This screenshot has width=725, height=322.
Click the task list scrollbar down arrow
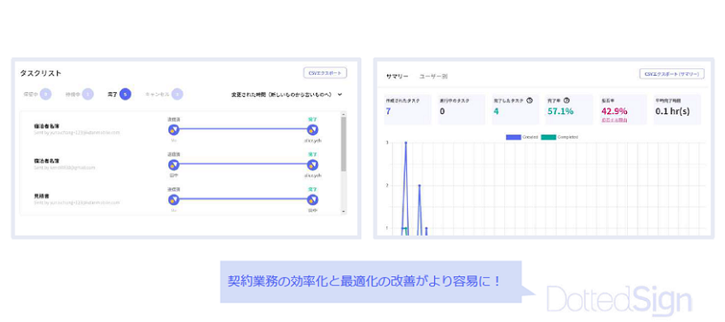tap(343, 211)
